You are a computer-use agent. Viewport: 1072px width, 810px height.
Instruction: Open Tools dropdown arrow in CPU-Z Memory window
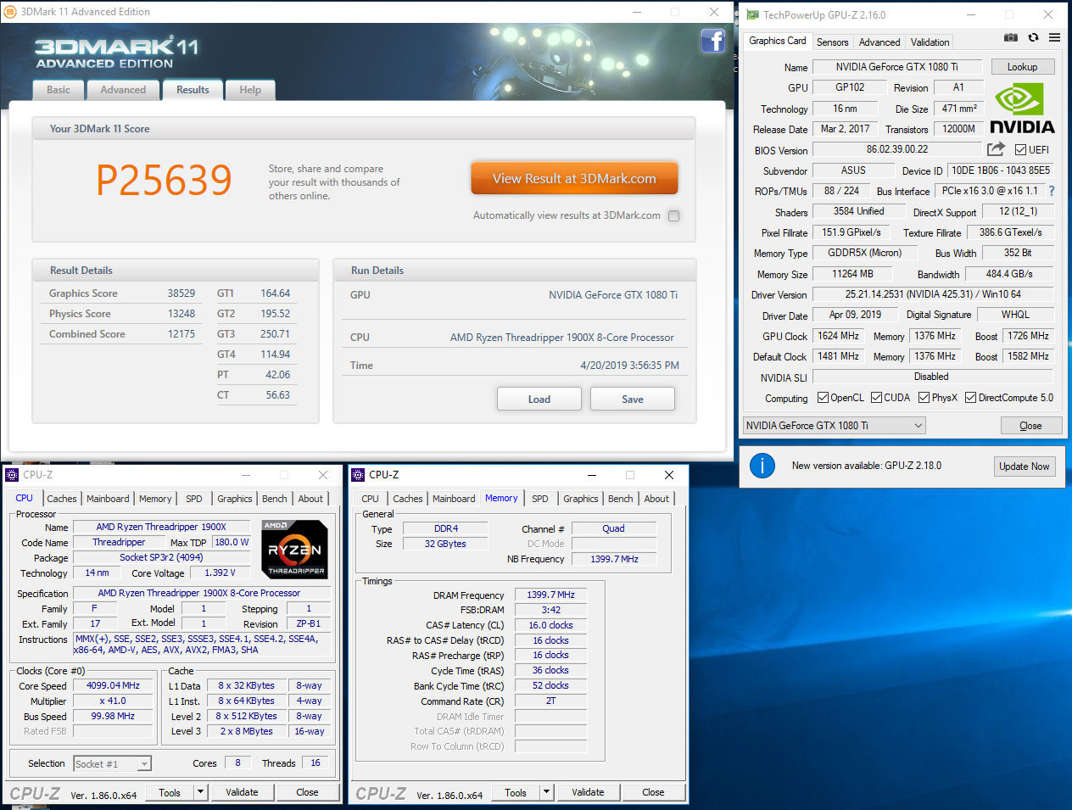(x=547, y=792)
